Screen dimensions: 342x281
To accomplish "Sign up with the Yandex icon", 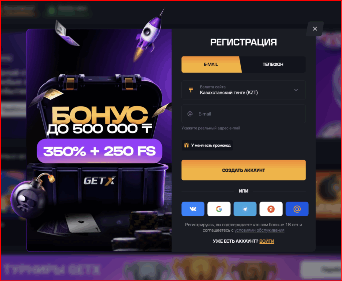I will pyautogui.click(x=271, y=209).
